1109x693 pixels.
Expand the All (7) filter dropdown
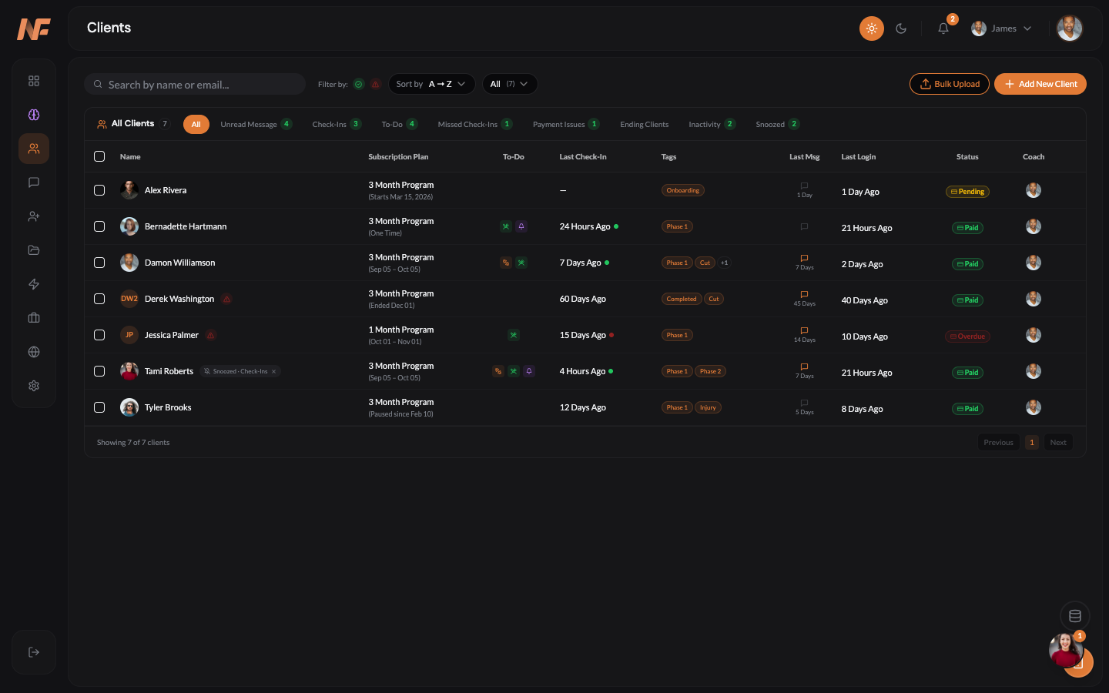click(509, 84)
